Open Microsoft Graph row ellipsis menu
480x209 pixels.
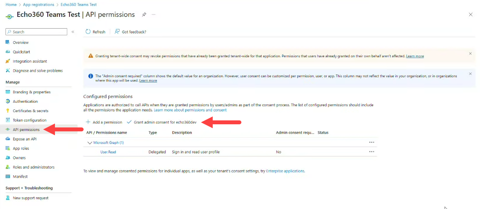[x=372, y=142]
